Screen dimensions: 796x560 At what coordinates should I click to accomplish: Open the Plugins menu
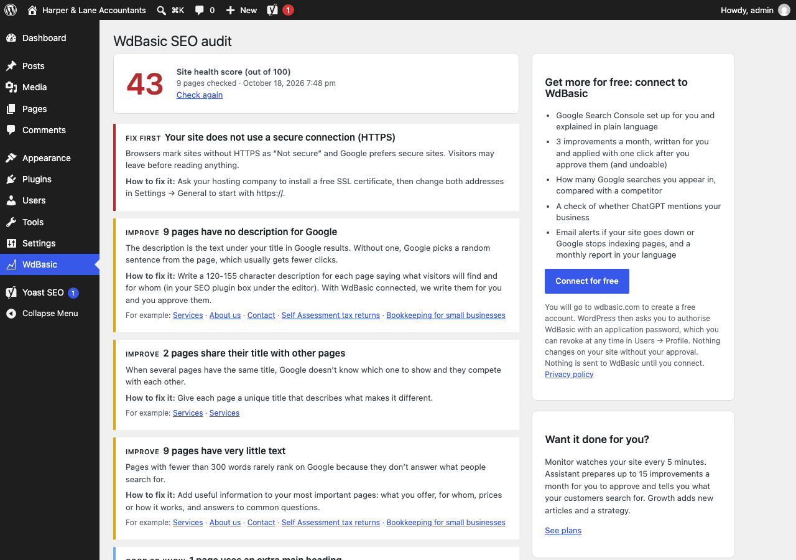50,179
